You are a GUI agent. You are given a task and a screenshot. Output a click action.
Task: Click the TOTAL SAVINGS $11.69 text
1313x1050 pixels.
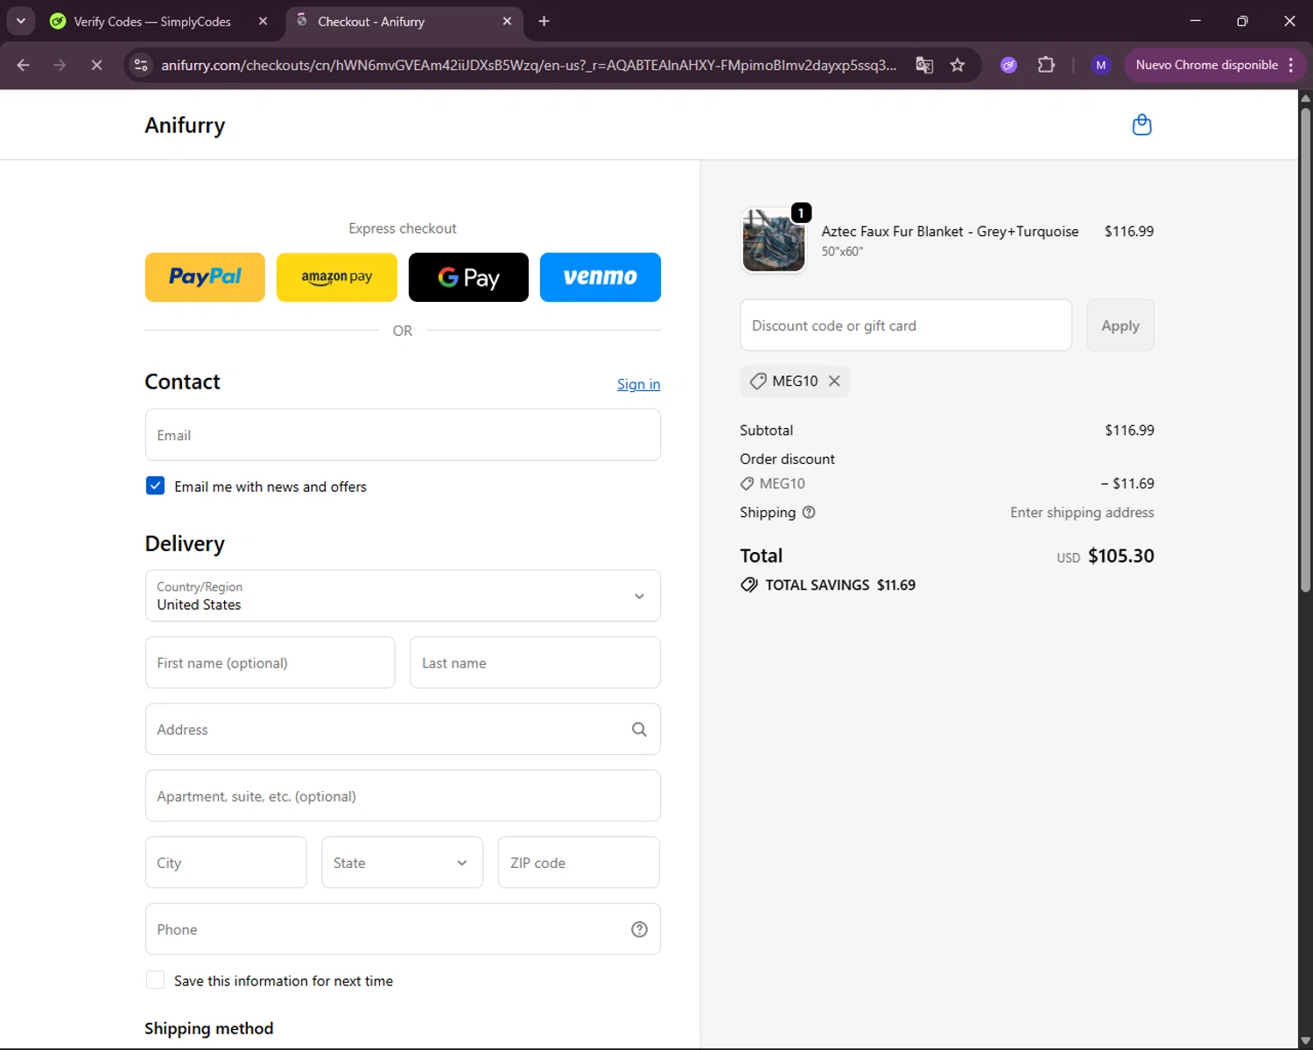(x=840, y=584)
